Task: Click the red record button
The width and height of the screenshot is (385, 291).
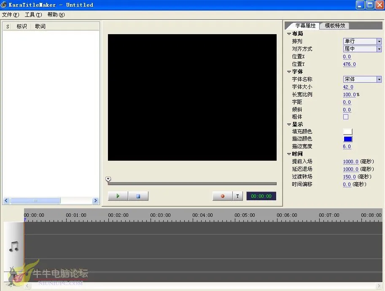Action: (x=223, y=196)
